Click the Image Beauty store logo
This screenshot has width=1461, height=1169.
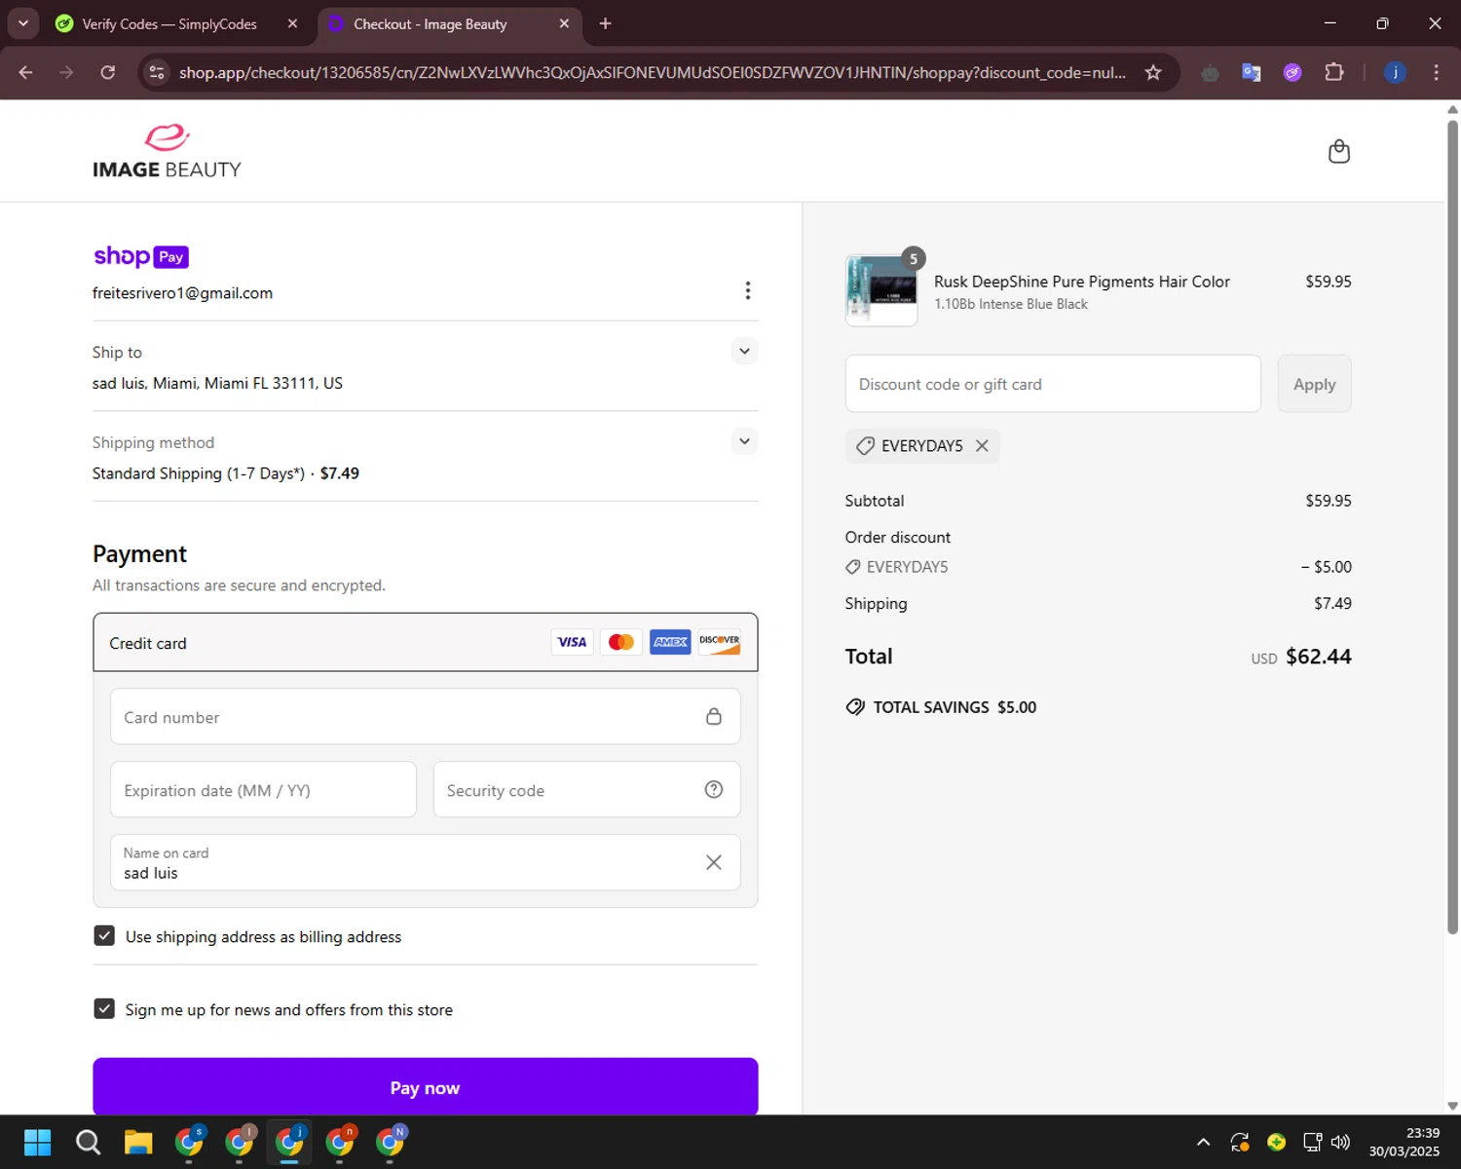pos(167,151)
